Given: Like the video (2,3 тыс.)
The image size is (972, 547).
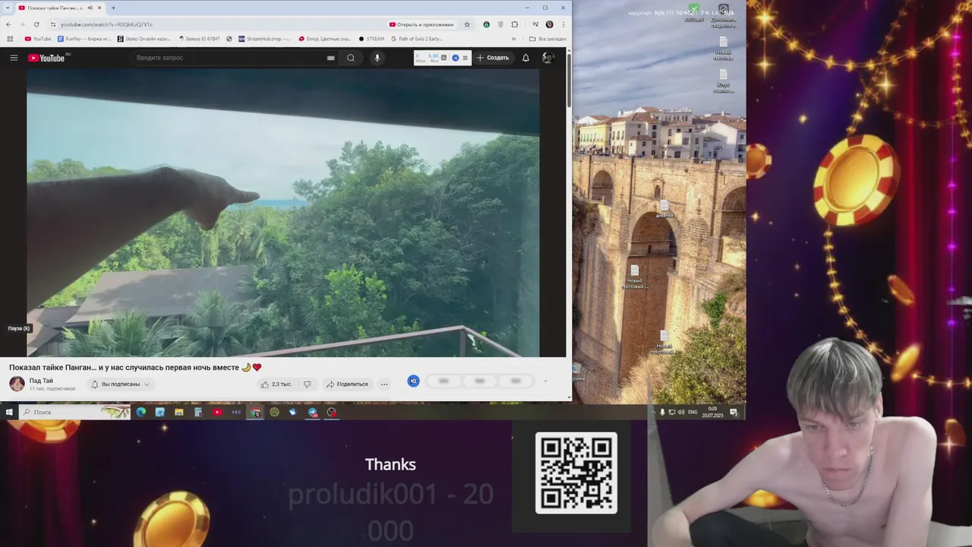Looking at the screenshot, I should (276, 384).
